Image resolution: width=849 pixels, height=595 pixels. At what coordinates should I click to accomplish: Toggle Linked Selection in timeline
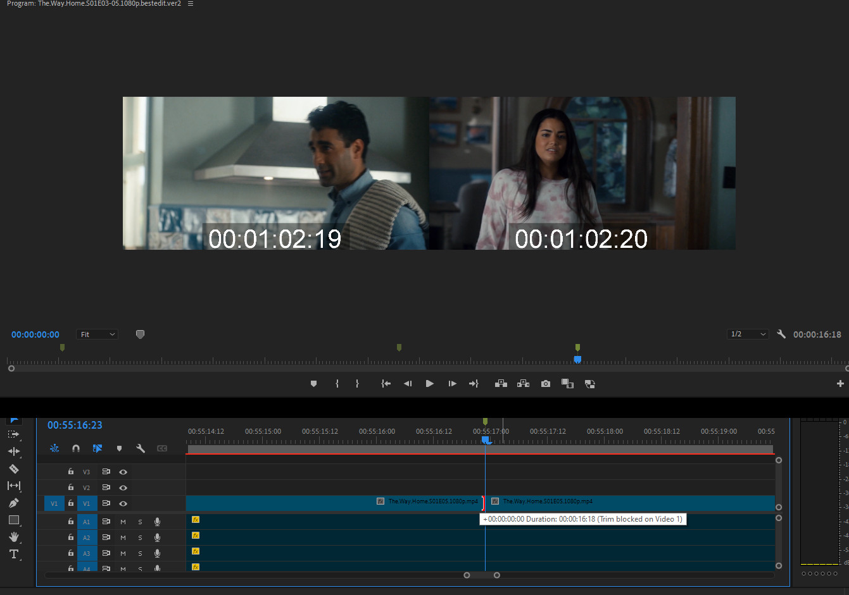click(x=97, y=448)
